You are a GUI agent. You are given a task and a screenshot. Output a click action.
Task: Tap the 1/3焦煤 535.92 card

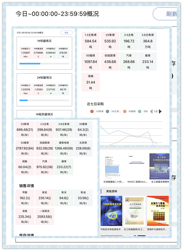click(x=110, y=41)
